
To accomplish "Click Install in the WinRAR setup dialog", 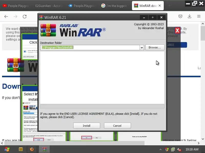I will (x=87, y=125).
